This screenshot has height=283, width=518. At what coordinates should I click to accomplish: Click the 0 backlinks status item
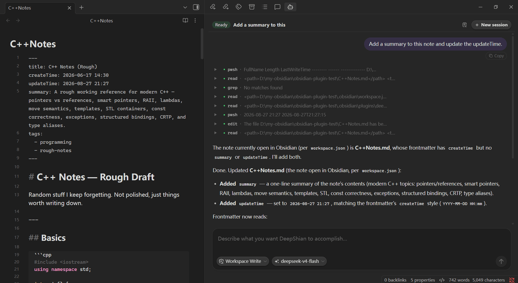(x=395, y=280)
